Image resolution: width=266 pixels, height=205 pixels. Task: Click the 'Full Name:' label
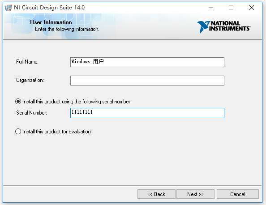click(x=27, y=62)
